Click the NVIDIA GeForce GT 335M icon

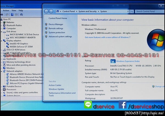point(7,47)
